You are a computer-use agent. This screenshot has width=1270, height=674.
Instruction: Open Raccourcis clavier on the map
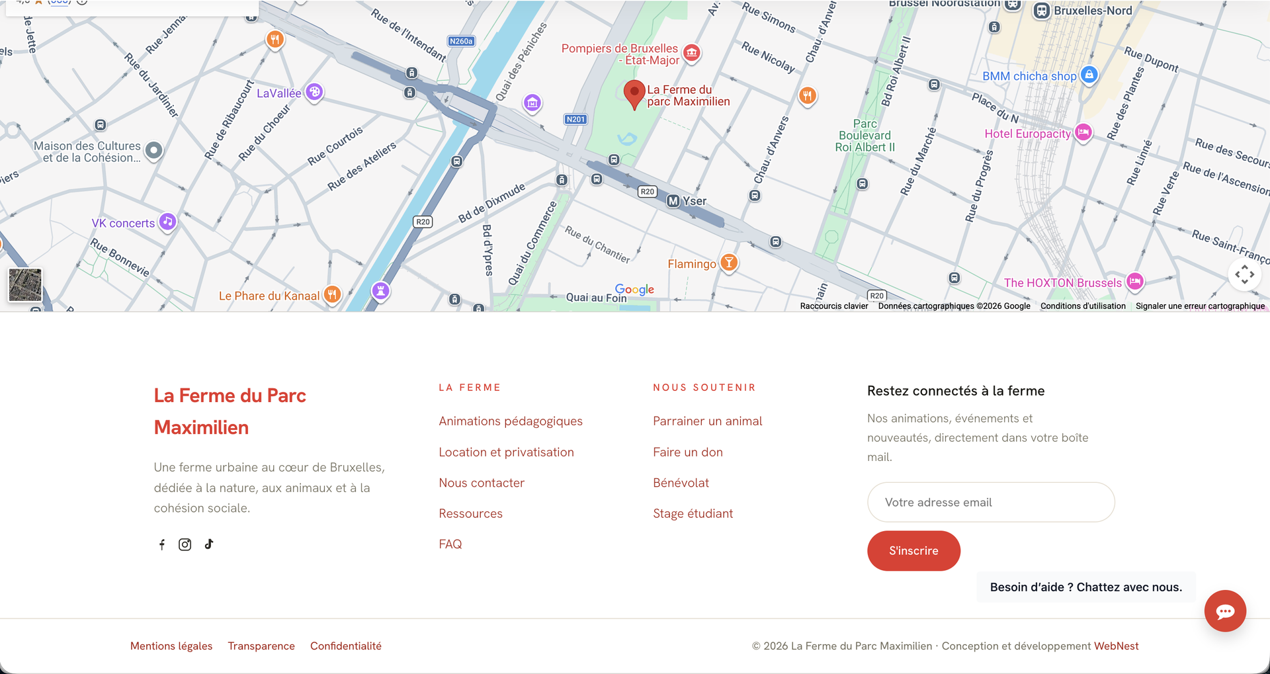(x=834, y=306)
